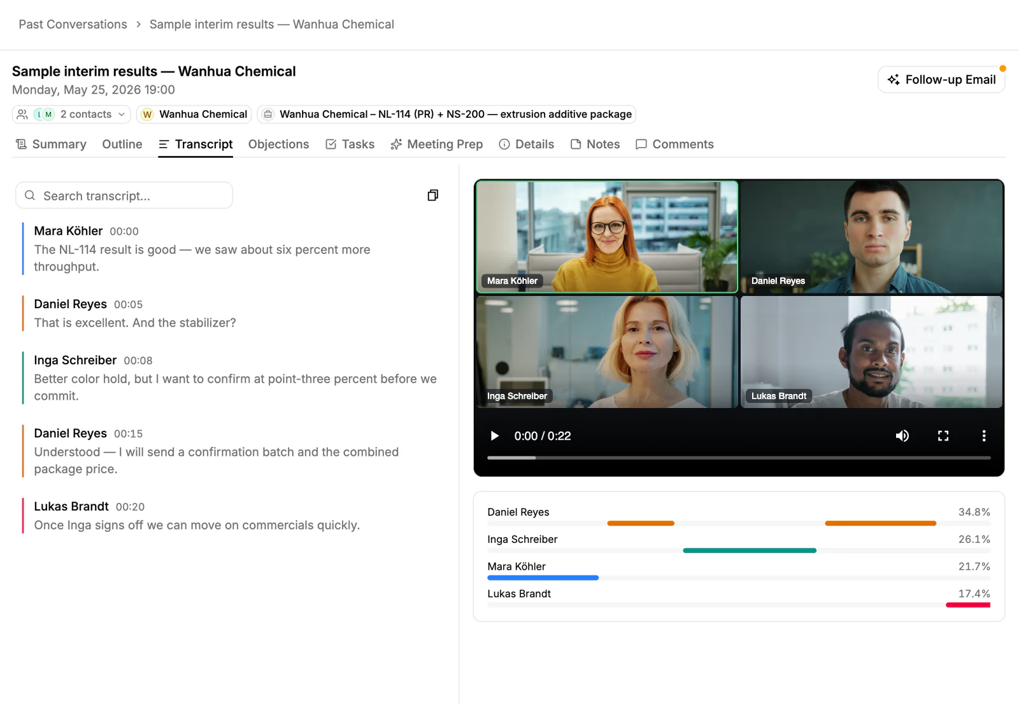
Task: Click the search magnifier icon in transcript
Action: tap(30, 195)
